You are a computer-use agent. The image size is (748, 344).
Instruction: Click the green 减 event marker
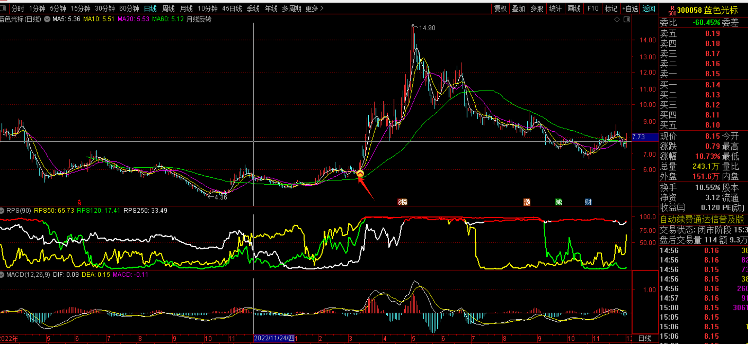point(558,202)
